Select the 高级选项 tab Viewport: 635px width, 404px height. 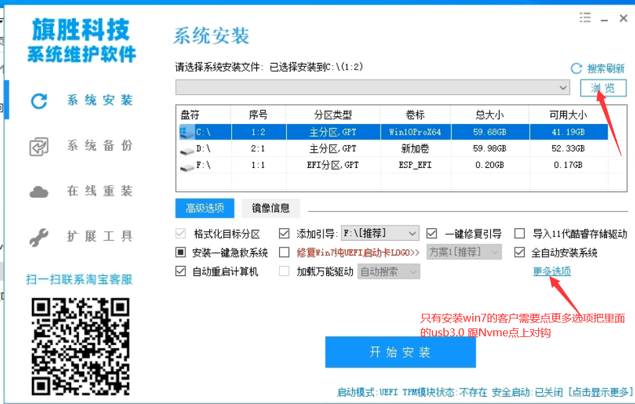point(205,208)
